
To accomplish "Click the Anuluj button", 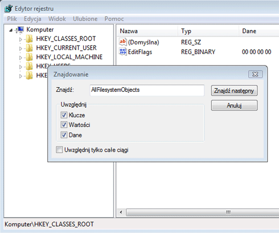I will (234, 105).
